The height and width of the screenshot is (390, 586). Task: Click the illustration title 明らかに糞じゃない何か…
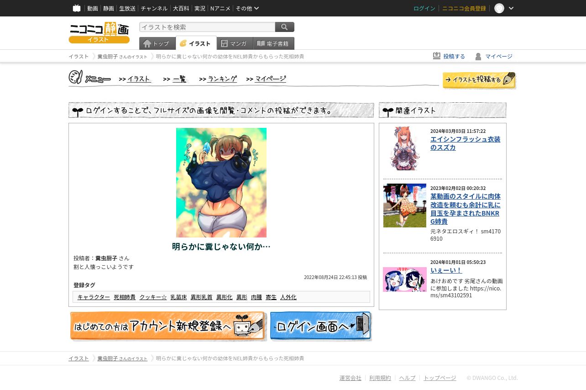[x=221, y=247]
